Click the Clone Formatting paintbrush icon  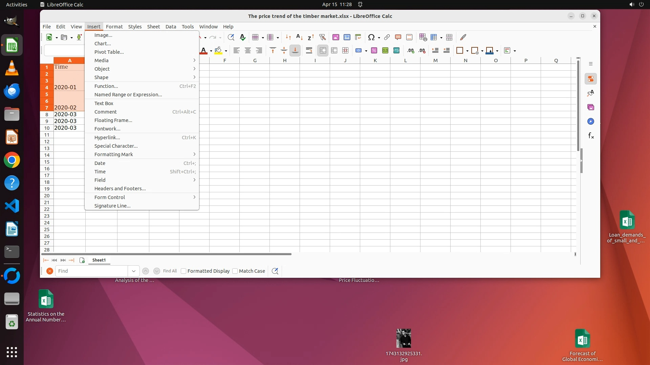click(x=463, y=37)
